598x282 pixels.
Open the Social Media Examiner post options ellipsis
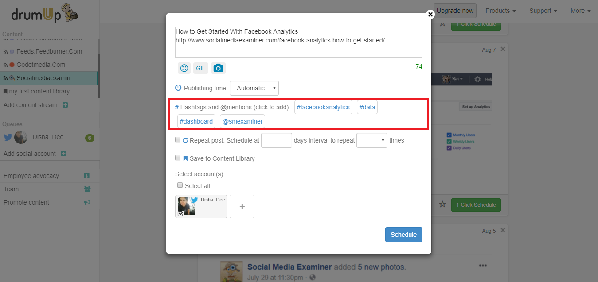pos(483,266)
